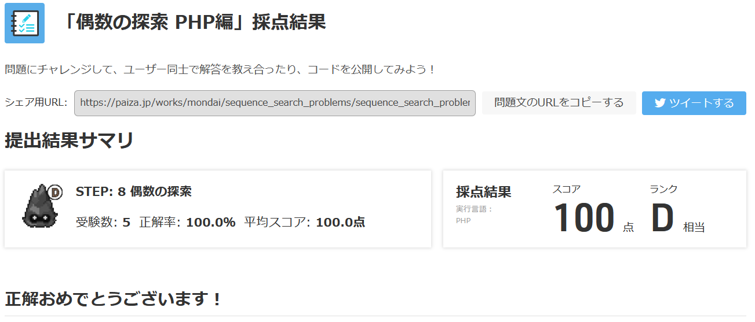The width and height of the screenshot is (755, 322).
Task: Select the share URL text field
Action: tap(275, 103)
